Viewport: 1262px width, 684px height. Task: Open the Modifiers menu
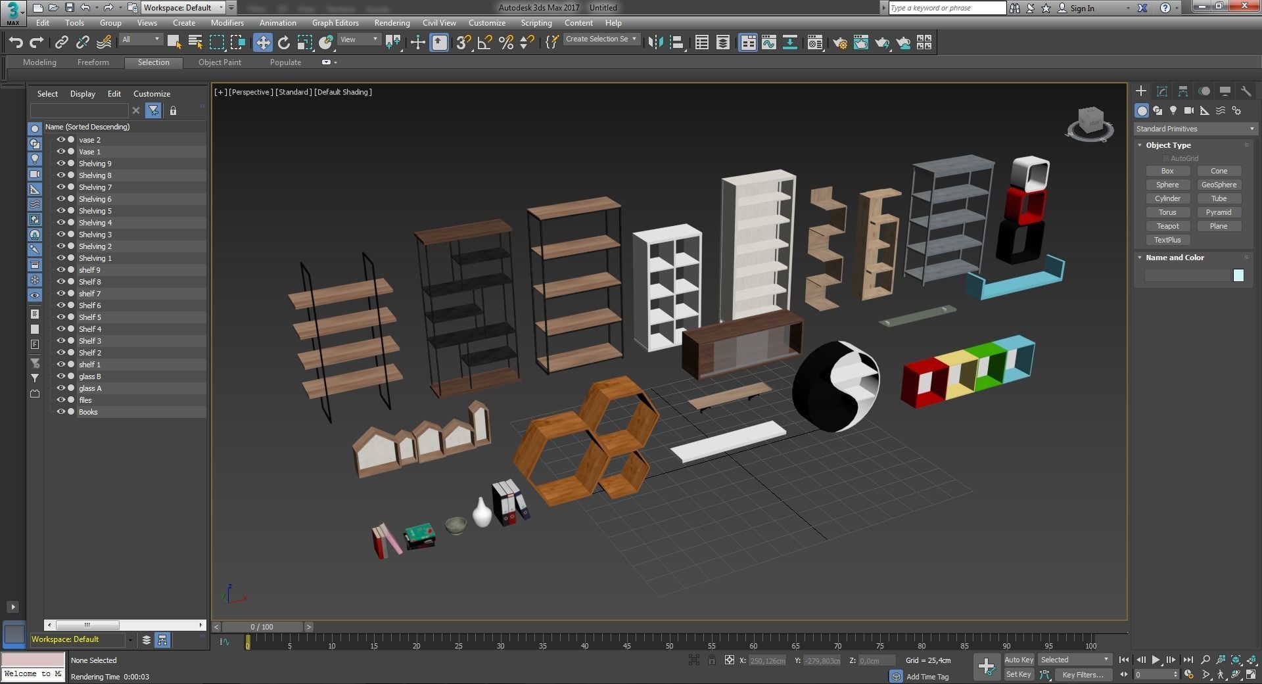click(227, 23)
